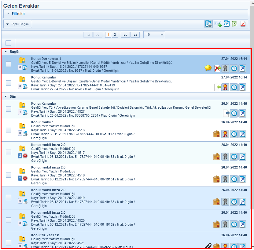
Task: Click the red blocked icon on the 4518 document
Action: click(25, 178)
